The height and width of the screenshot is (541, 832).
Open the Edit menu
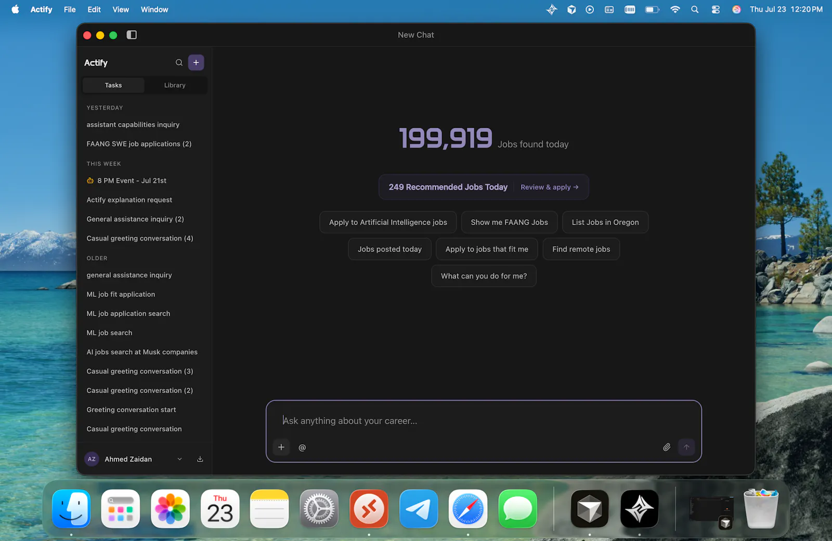click(x=94, y=9)
